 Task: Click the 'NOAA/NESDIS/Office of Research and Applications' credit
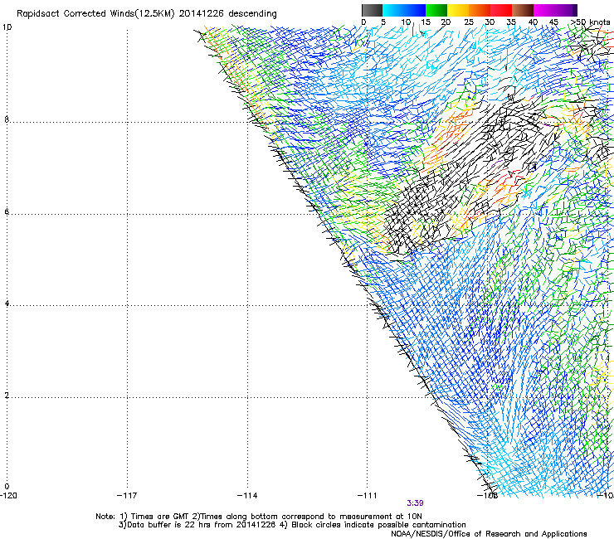(489, 534)
